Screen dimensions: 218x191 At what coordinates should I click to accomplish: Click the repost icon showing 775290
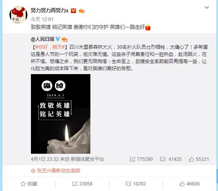point(141,159)
